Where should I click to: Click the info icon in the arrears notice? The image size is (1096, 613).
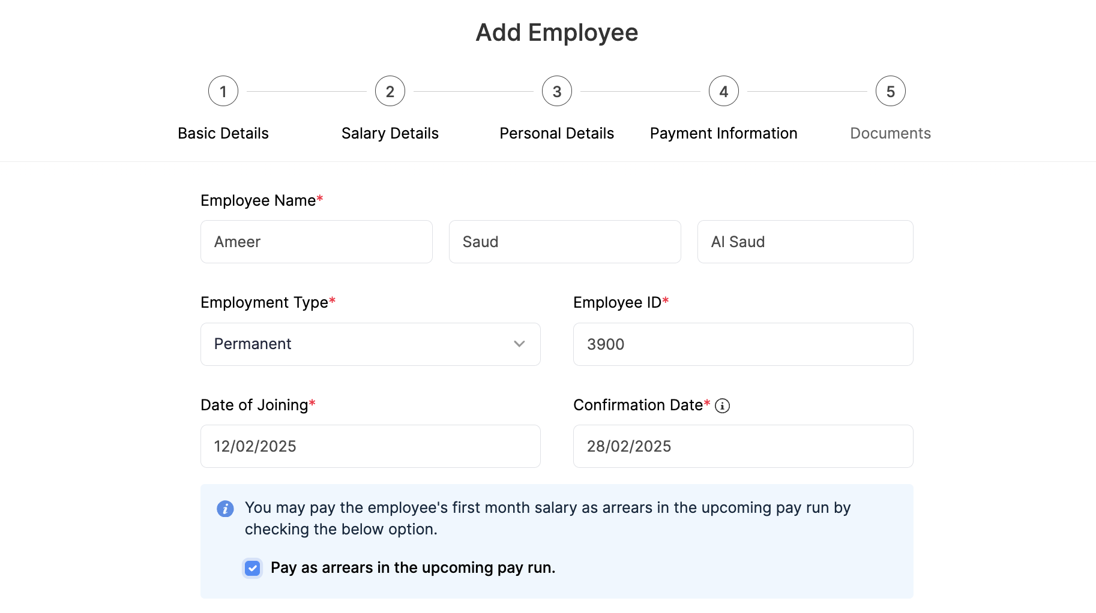click(225, 509)
